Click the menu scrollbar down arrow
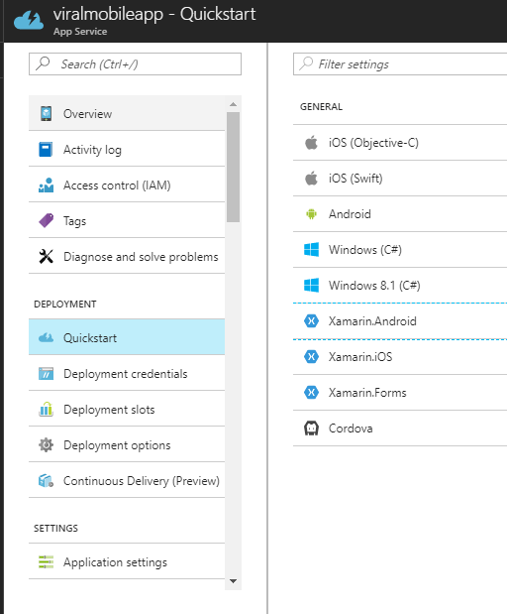 [233, 581]
